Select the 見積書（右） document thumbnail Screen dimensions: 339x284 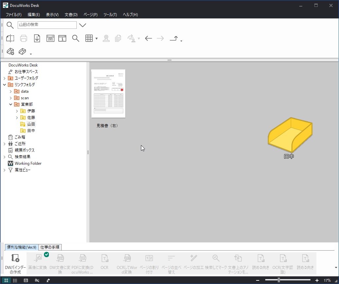[108, 94]
